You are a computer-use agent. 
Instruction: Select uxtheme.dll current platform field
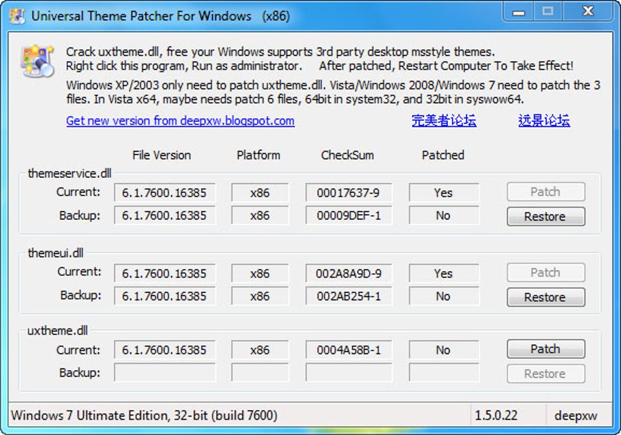coord(260,350)
